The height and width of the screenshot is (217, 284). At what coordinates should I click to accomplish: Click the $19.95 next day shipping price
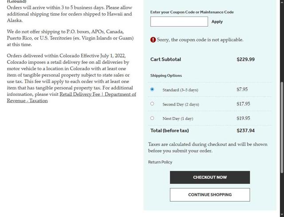[x=243, y=118]
